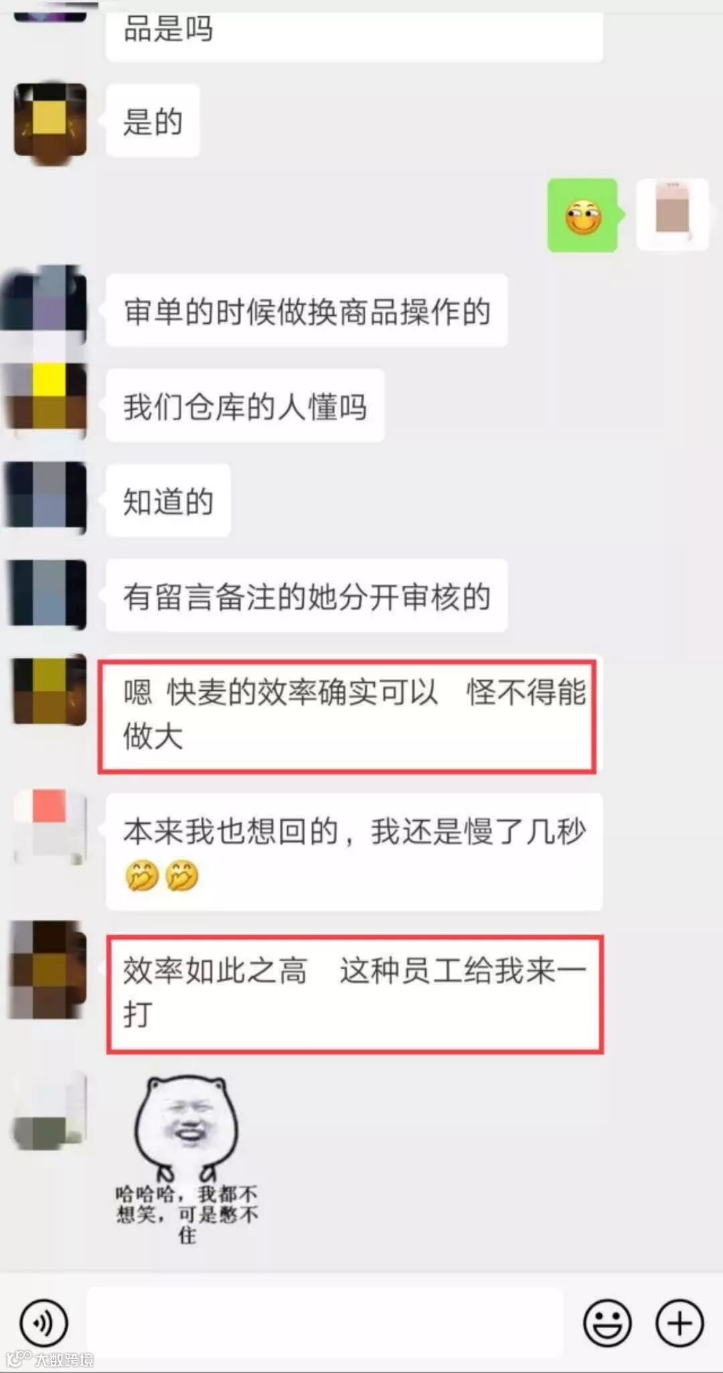Open the plus attachments menu
Image resolution: width=723 pixels, height=1373 pixels.
coord(679,1323)
